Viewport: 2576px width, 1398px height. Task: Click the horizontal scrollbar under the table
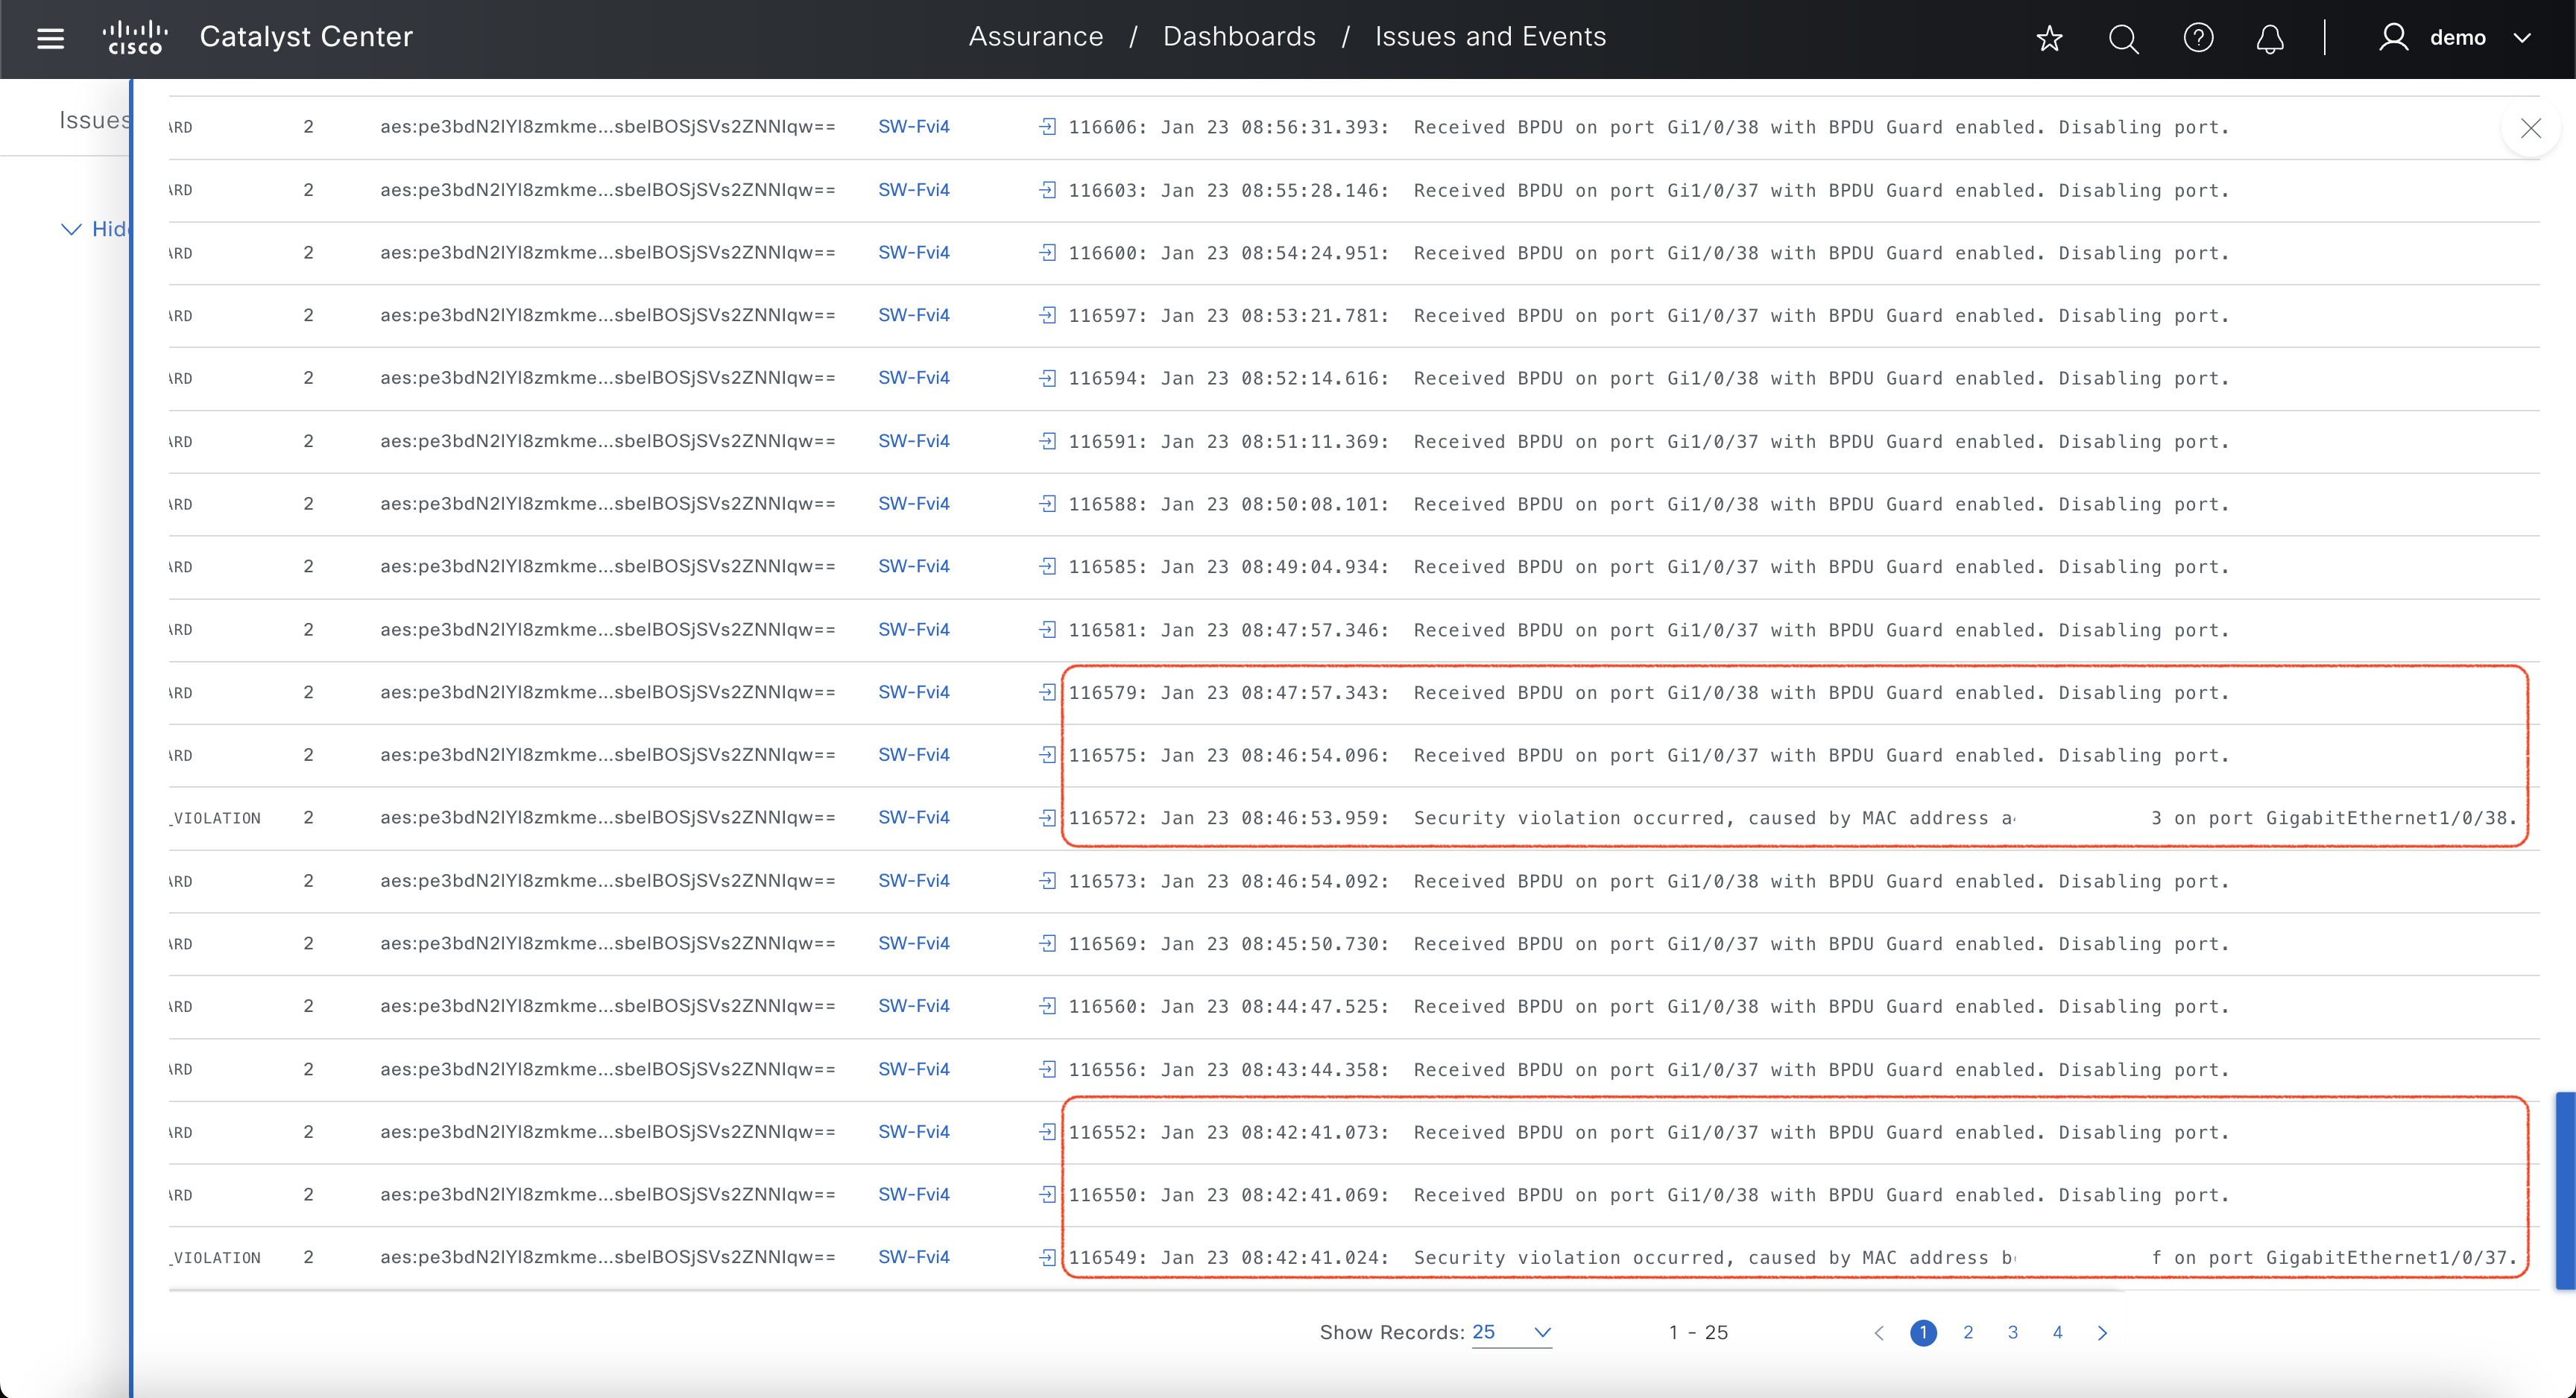pos(1146,1290)
